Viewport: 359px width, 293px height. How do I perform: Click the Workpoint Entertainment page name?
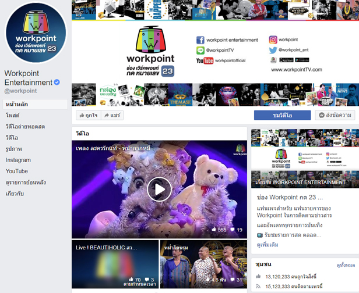click(x=29, y=78)
